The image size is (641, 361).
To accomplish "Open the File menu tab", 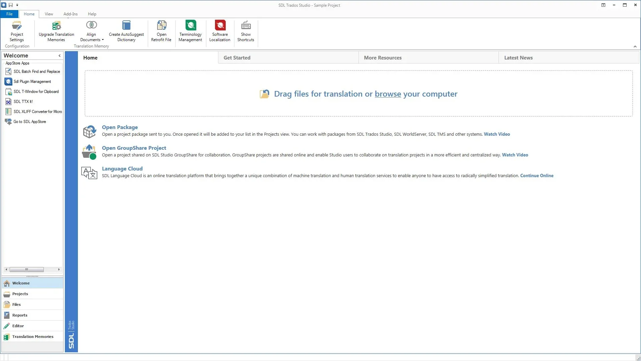I will coord(9,14).
